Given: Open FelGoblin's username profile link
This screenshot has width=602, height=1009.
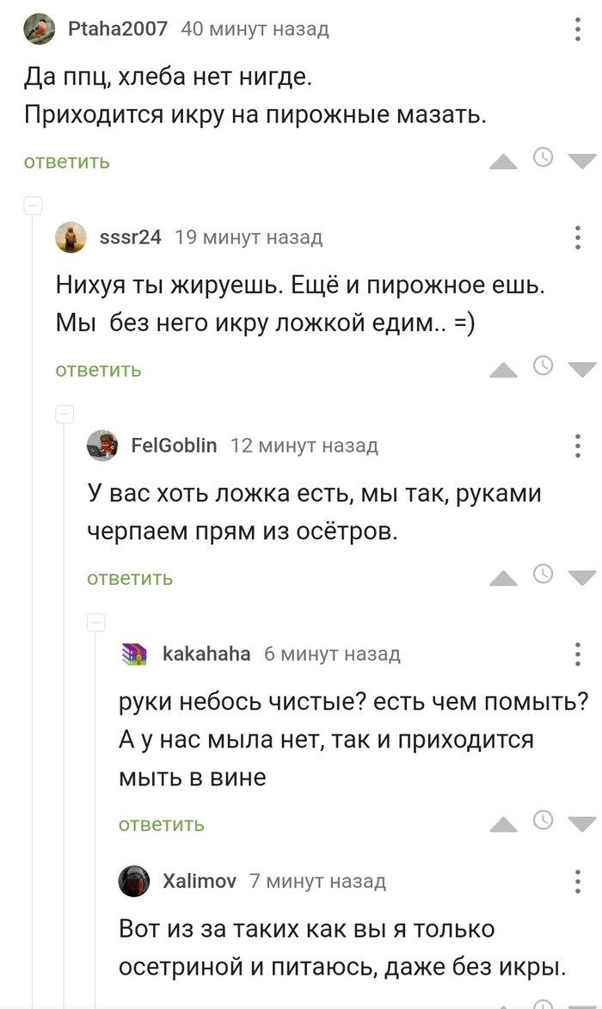Looking at the screenshot, I should tap(174, 446).
